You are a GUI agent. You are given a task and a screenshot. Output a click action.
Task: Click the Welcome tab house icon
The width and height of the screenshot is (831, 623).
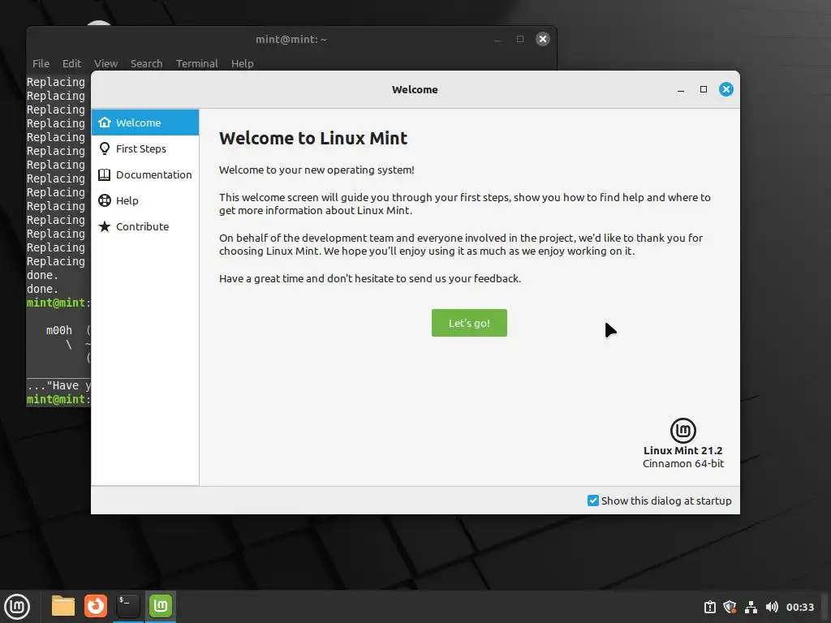[x=105, y=122]
